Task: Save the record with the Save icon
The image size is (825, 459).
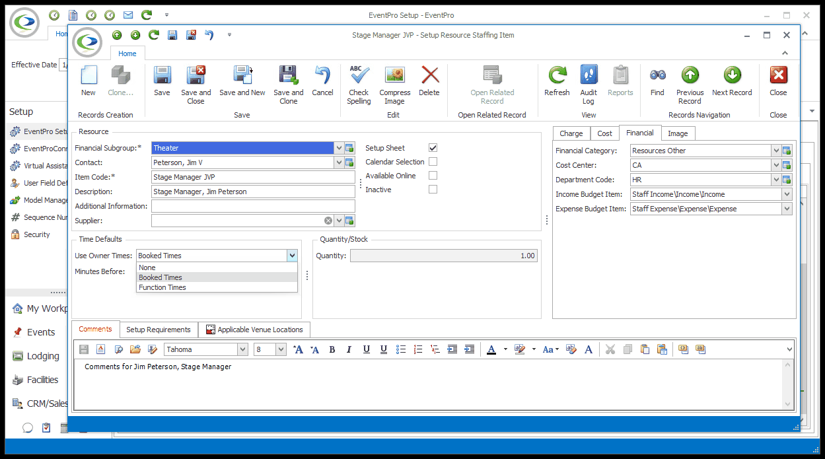Action: 162,75
